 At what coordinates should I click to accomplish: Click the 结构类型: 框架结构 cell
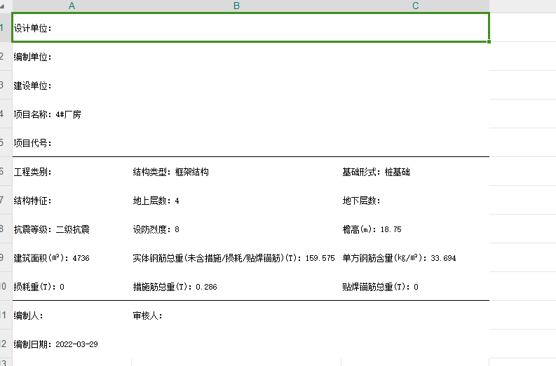pyautogui.click(x=236, y=172)
